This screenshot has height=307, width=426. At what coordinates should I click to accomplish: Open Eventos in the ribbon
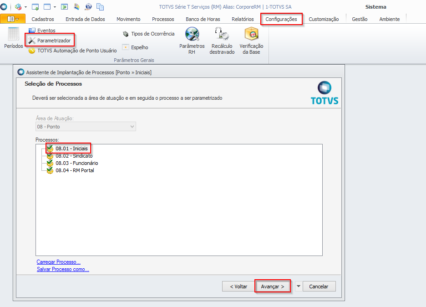(x=42, y=31)
